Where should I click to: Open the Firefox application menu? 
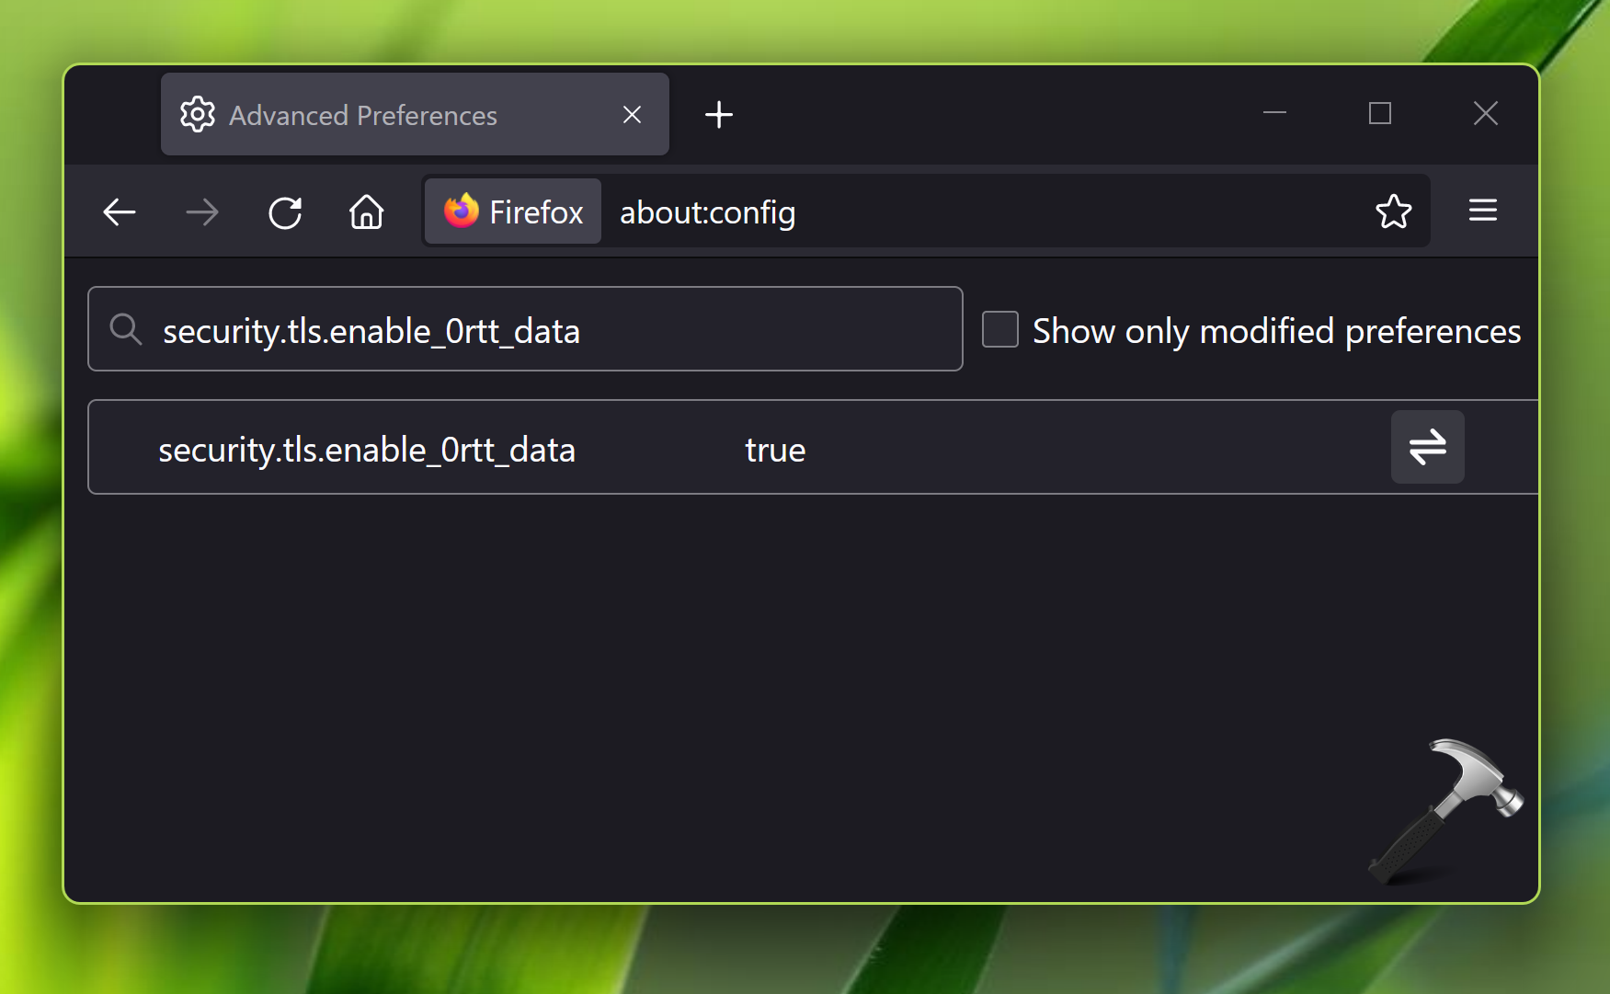(x=1482, y=211)
